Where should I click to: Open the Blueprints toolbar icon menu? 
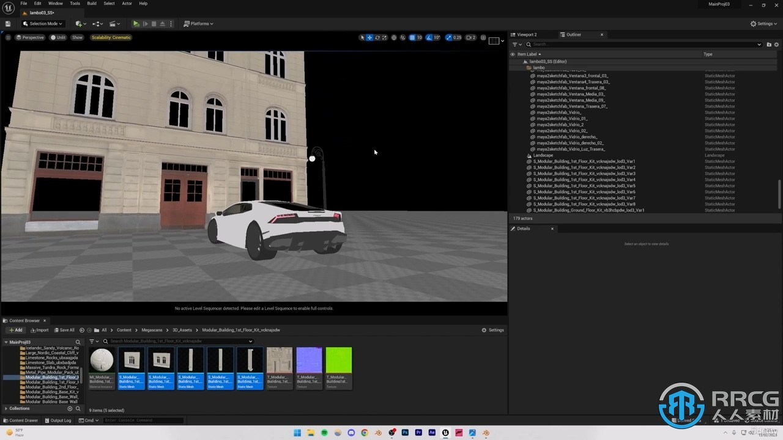pyautogui.click(x=97, y=24)
